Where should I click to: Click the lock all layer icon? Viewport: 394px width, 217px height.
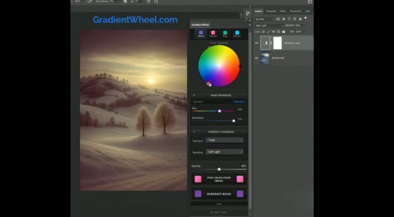pyautogui.click(x=284, y=32)
